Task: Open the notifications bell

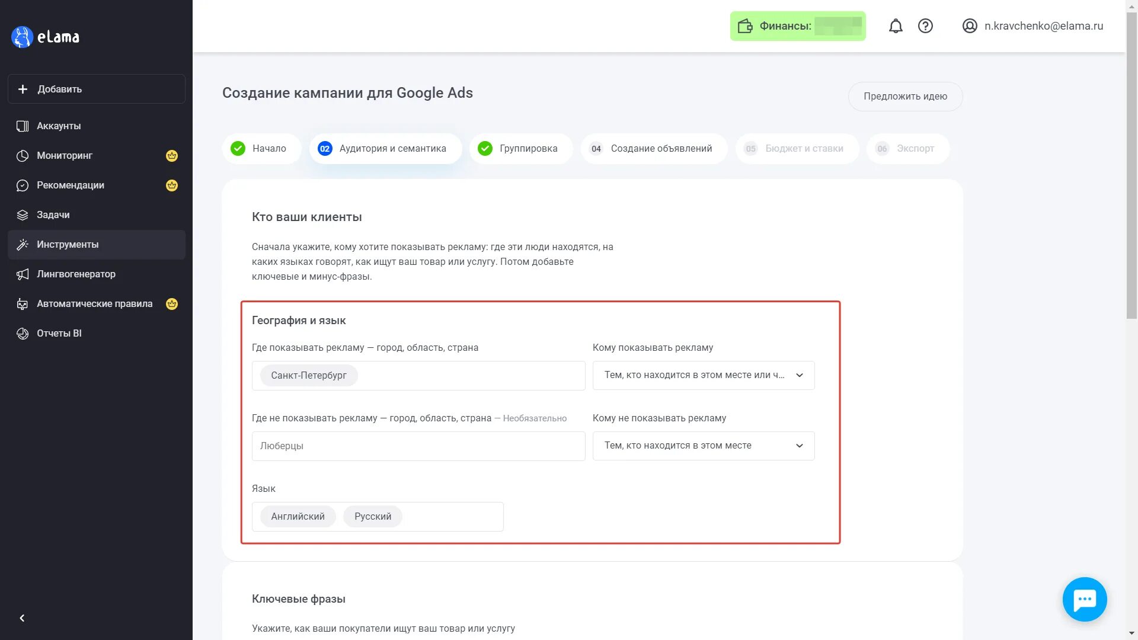Action: (x=896, y=26)
